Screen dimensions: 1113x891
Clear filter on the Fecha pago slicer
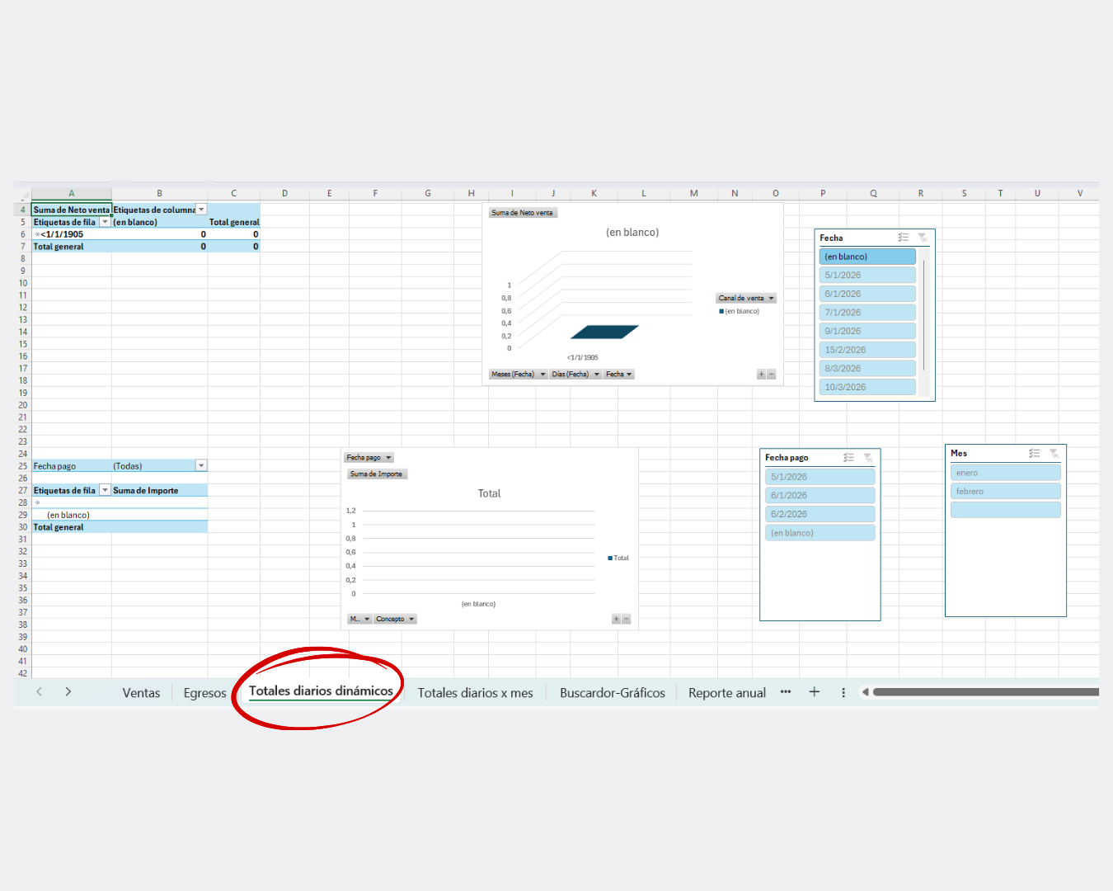pos(868,457)
